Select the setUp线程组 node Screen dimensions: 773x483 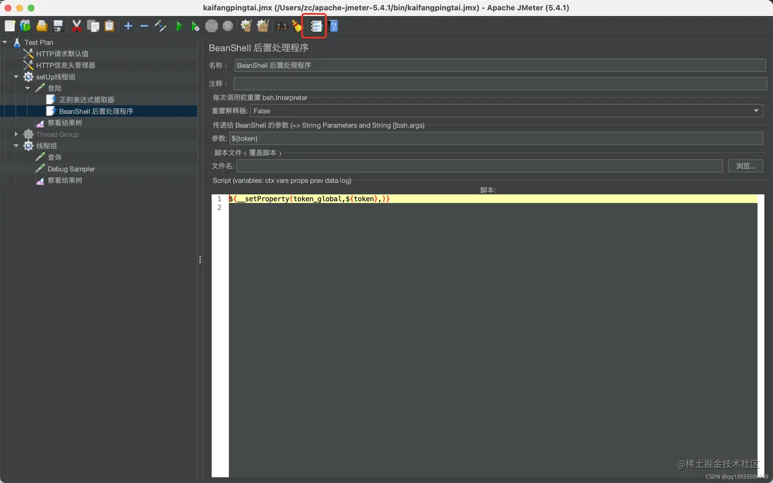55,77
